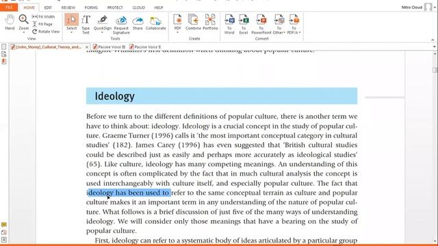The image size is (438, 246).
Task: Click the scroll down arrow
Action: pyautogui.click(x=435, y=241)
